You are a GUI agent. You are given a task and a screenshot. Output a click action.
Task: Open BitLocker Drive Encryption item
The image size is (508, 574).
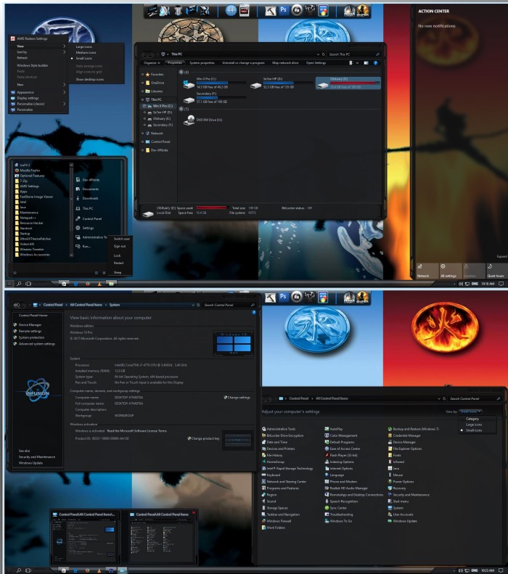282,435
